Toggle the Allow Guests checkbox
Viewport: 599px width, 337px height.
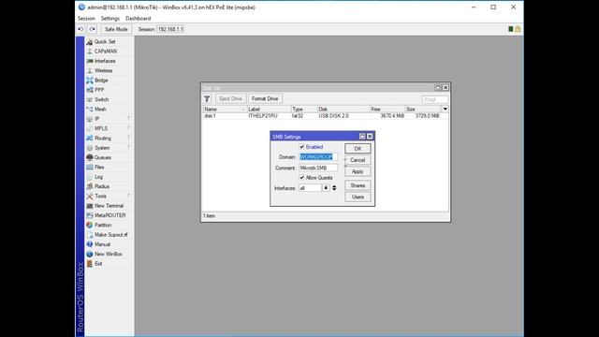click(301, 178)
